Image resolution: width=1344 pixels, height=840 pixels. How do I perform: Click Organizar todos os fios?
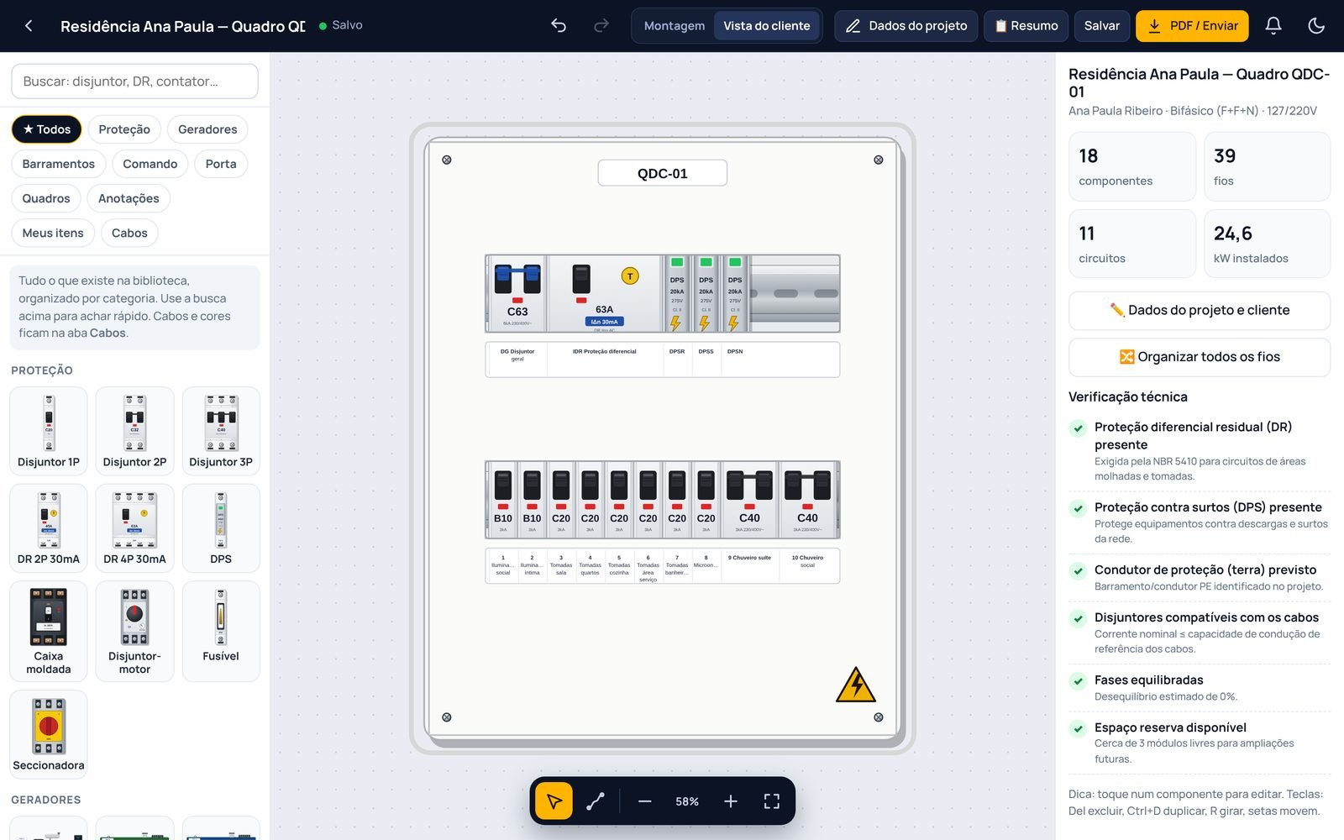click(1200, 357)
